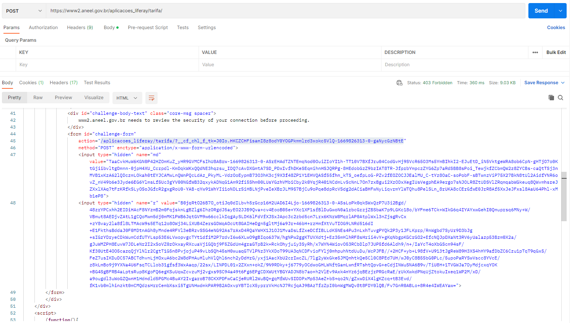Viewport: 572px width, 323px height.
Task: Click the request URL field
Action: pyautogui.click(x=285, y=11)
